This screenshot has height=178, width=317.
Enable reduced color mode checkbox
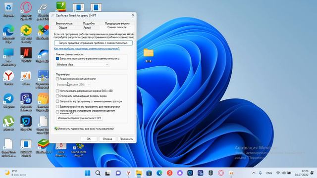[x=57, y=79]
